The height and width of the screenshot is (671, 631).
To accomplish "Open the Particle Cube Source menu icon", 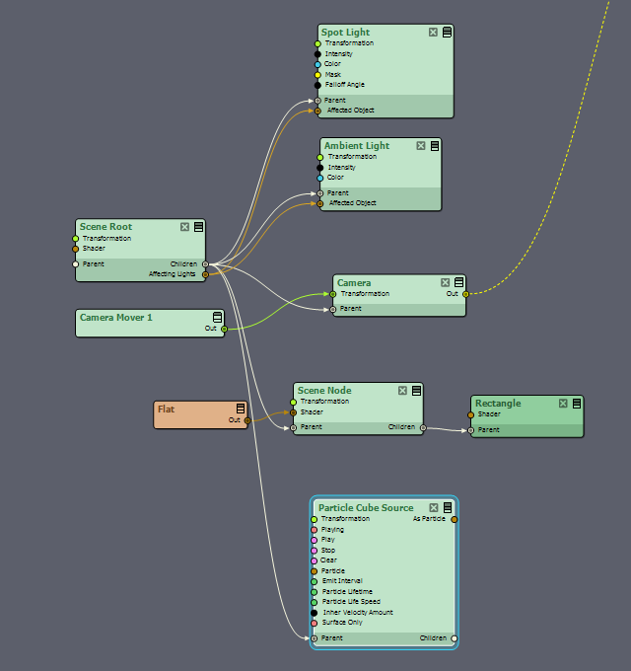I will (448, 507).
